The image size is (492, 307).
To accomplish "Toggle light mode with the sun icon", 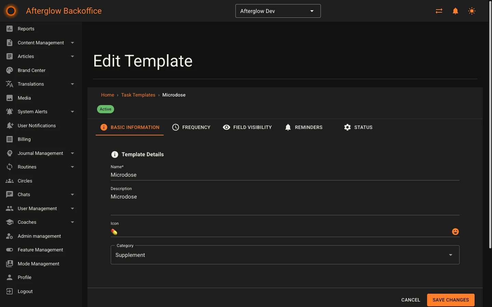I will (471, 11).
